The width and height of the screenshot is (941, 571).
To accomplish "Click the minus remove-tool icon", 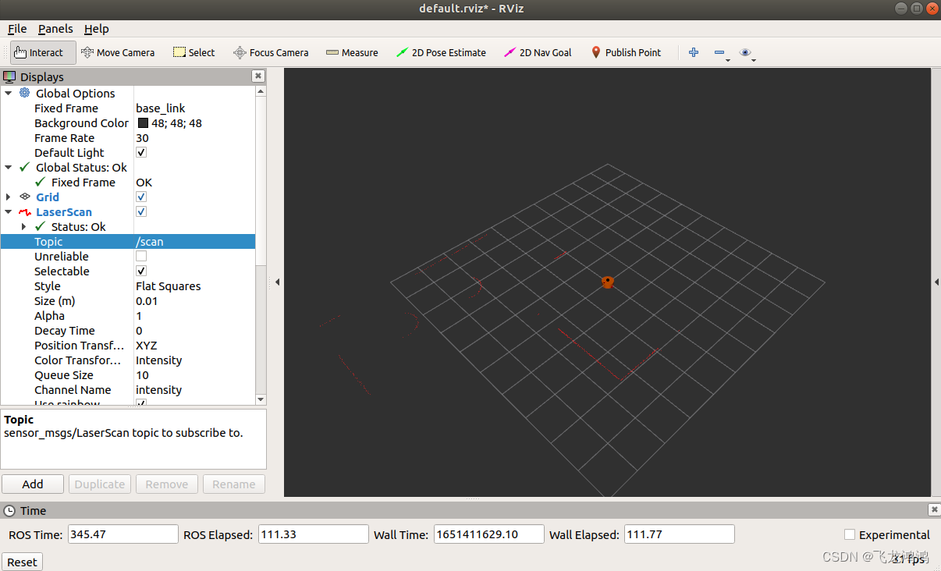I will coord(719,52).
